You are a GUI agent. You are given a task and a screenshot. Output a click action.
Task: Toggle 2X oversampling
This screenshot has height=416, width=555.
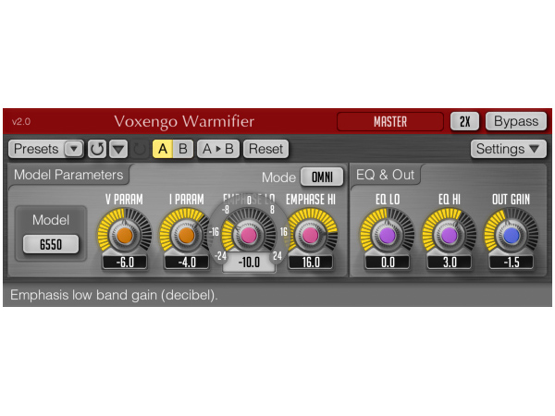pos(464,121)
